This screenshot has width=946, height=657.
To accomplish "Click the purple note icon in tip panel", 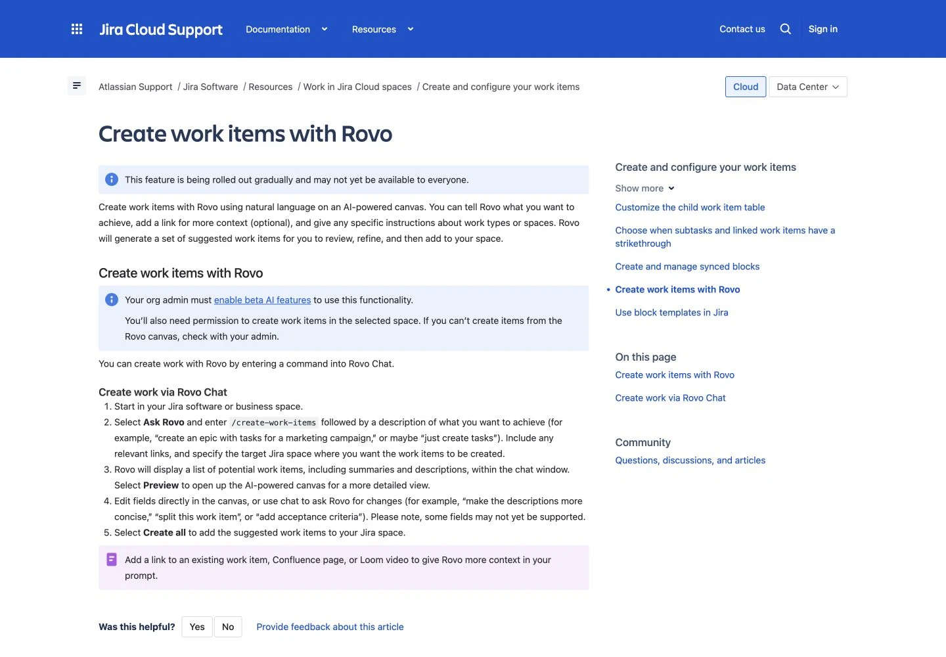I will tap(112, 560).
